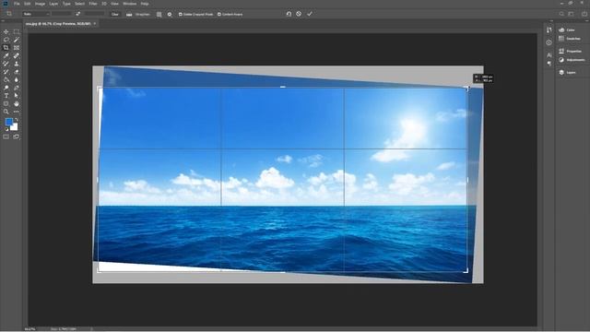Toggle Quick Mask mode

tap(6, 137)
